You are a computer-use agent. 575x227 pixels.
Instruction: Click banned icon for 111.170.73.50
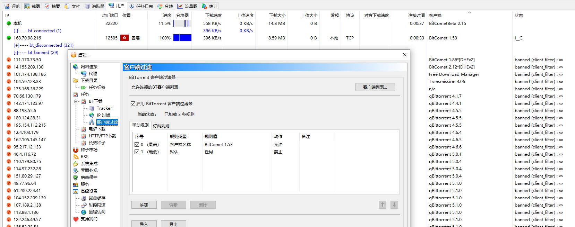coord(9,60)
